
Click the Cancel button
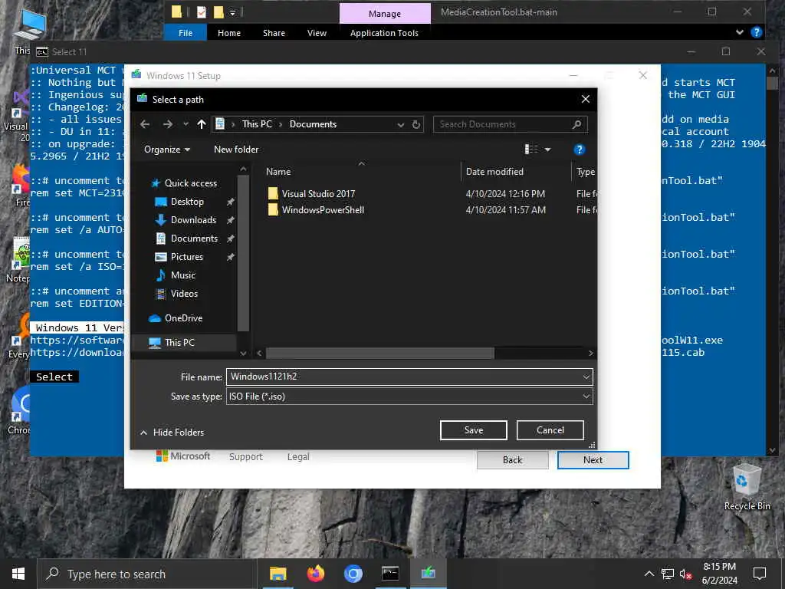coord(550,430)
